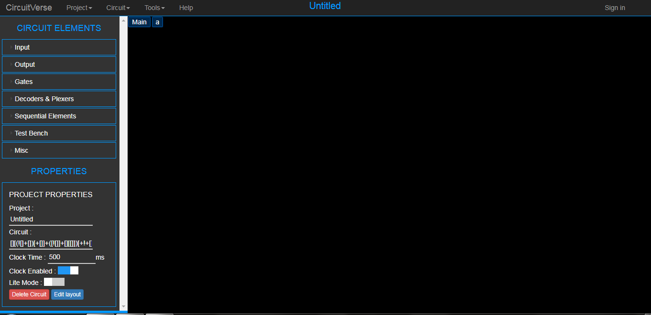The height and width of the screenshot is (315, 651).
Task: Click the Delete Circuit button
Action: coord(29,294)
